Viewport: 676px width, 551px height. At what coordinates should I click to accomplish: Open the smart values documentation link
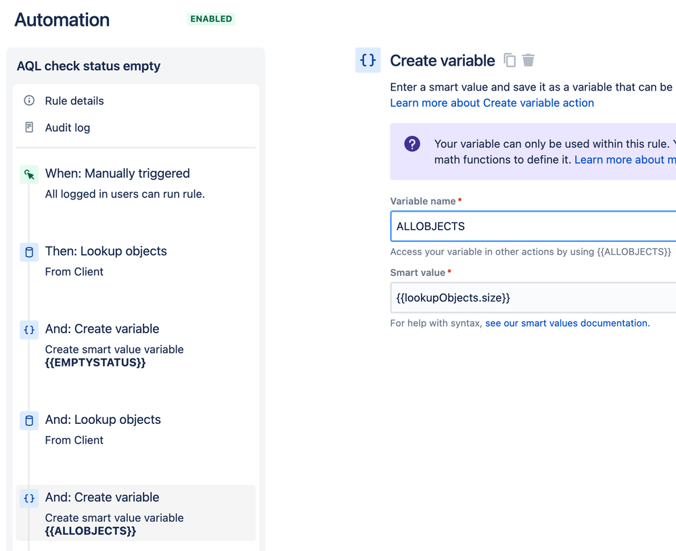coord(566,323)
